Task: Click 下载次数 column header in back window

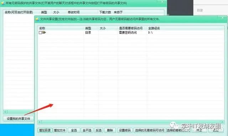Action: [105, 12]
